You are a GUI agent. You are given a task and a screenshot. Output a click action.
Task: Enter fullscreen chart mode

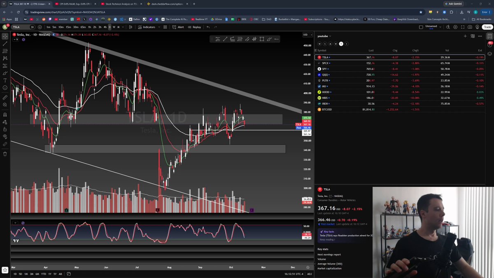(463, 27)
